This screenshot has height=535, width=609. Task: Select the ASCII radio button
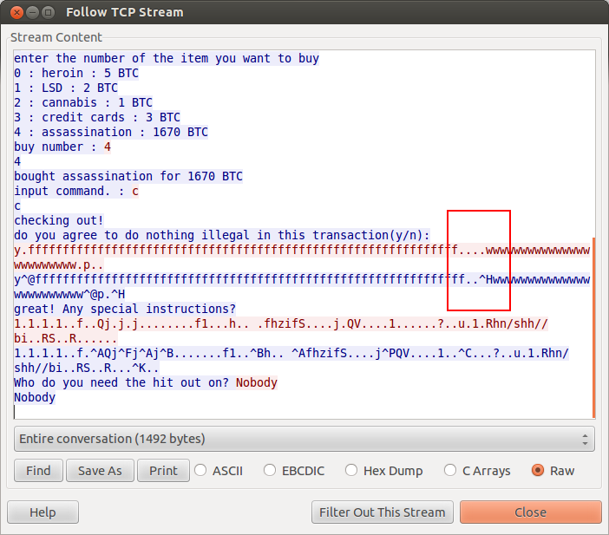click(x=201, y=471)
